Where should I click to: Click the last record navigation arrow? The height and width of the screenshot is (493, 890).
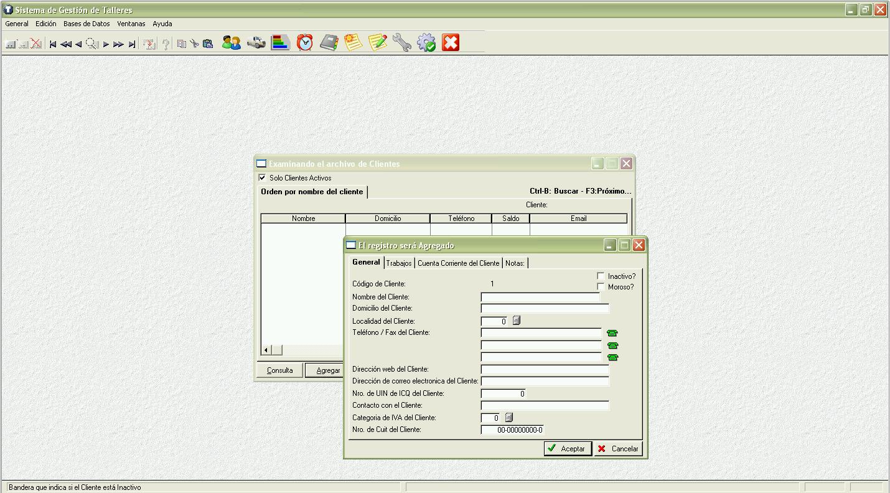point(131,44)
